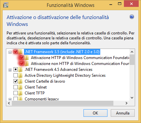The image size is (141, 123).
Task: Click folder icon beside Client TFTP
Action: tap(20, 93)
